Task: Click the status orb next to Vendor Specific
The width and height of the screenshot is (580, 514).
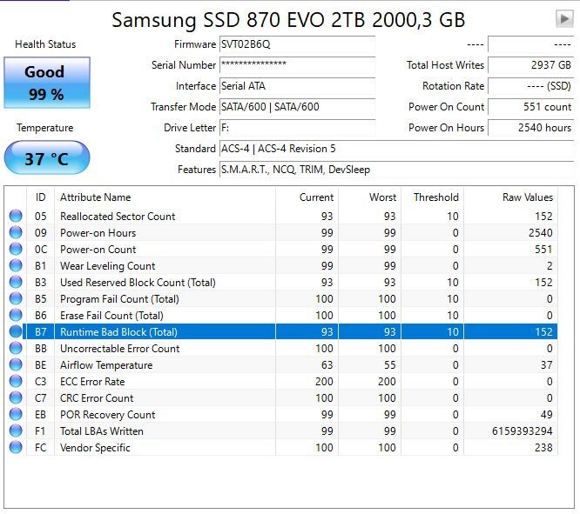Action: (16, 447)
